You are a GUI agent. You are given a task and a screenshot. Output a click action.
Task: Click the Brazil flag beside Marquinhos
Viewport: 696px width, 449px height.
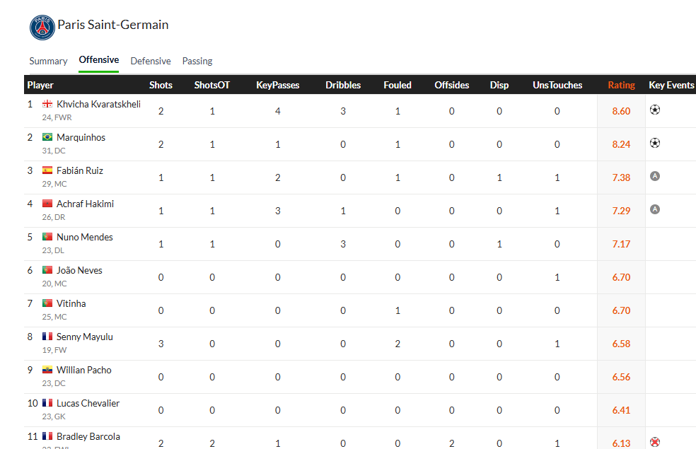coord(47,137)
